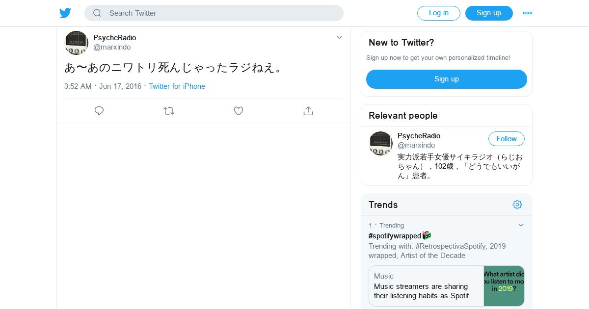The height and width of the screenshot is (309, 589).
Task: Click the tweet author's profile avatar
Action: tap(77, 43)
